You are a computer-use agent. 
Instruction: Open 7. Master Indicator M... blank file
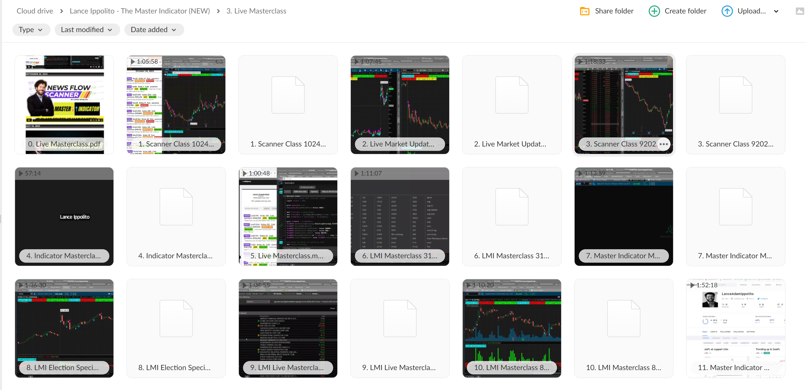coord(735,217)
